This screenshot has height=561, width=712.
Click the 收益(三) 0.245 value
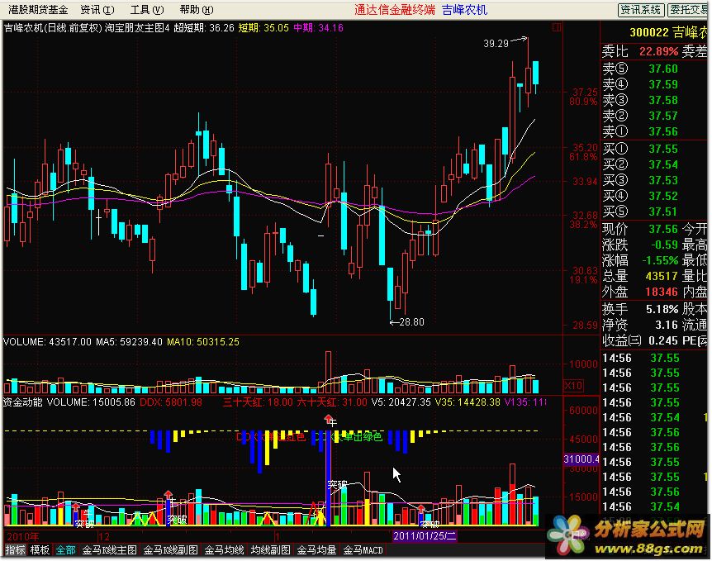click(663, 340)
